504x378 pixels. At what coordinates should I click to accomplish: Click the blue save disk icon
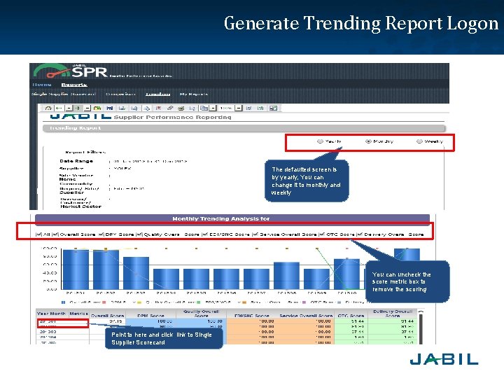[x=110, y=108]
